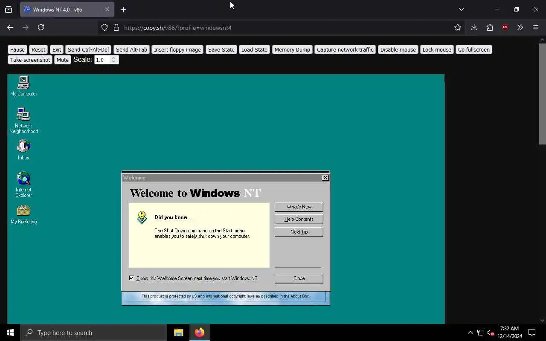Click Insert floppy image button

pyautogui.click(x=177, y=49)
